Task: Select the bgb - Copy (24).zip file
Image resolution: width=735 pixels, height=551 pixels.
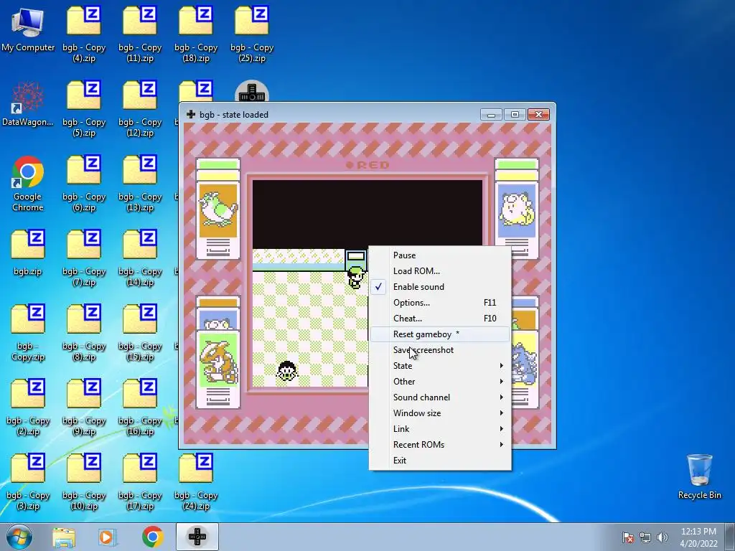Action: [x=196, y=482]
